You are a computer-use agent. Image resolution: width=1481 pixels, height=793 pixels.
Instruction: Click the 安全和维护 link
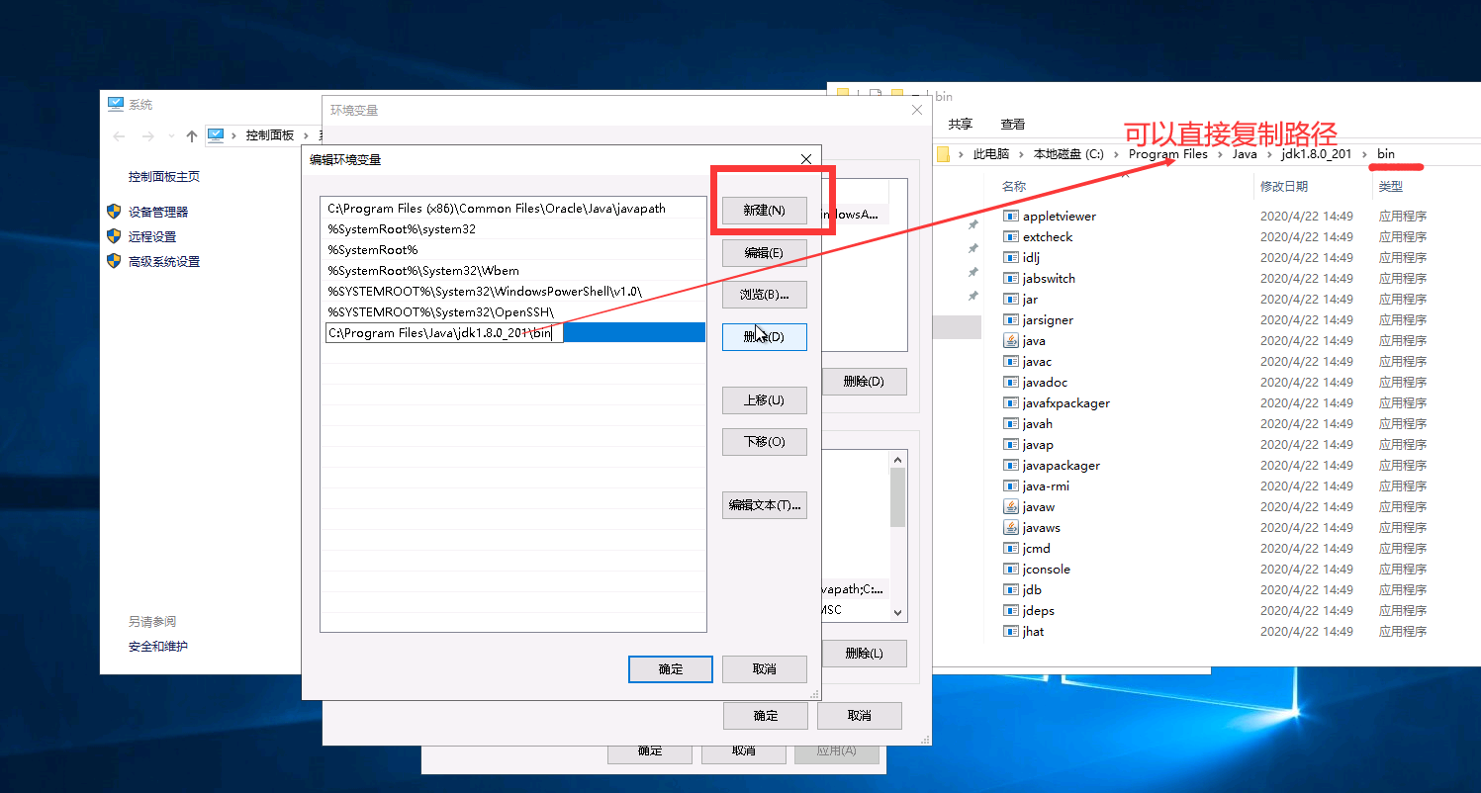(x=158, y=646)
